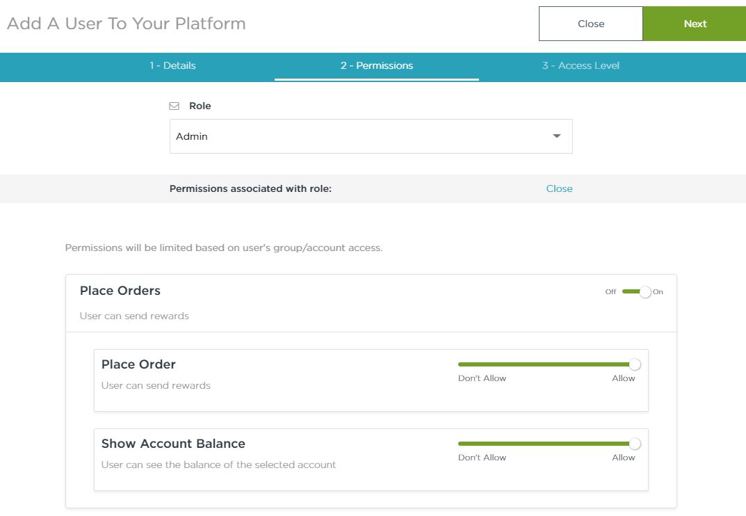Open the Role dropdown showing Admin
This screenshot has height=516, width=746.
pos(370,136)
